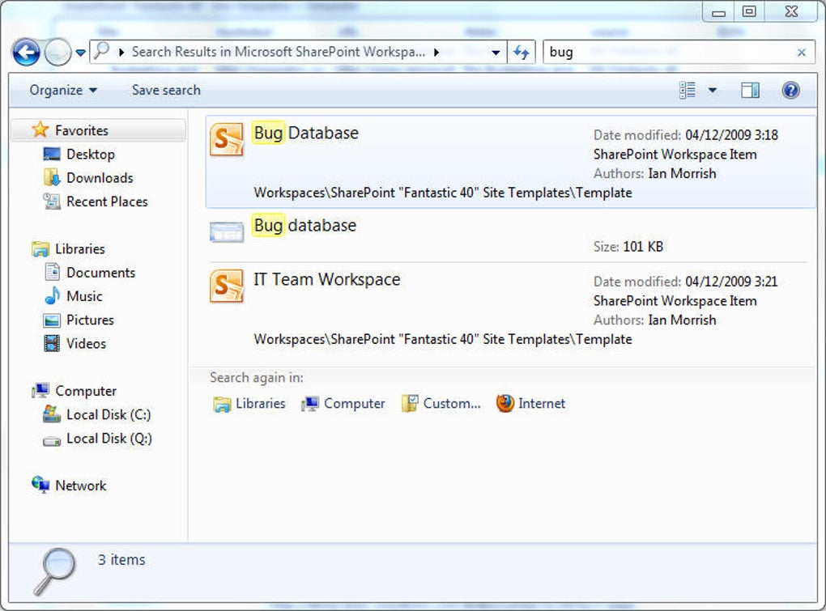Select Computer in navigation pane
826x611 pixels.
pyautogui.click(x=85, y=391)
